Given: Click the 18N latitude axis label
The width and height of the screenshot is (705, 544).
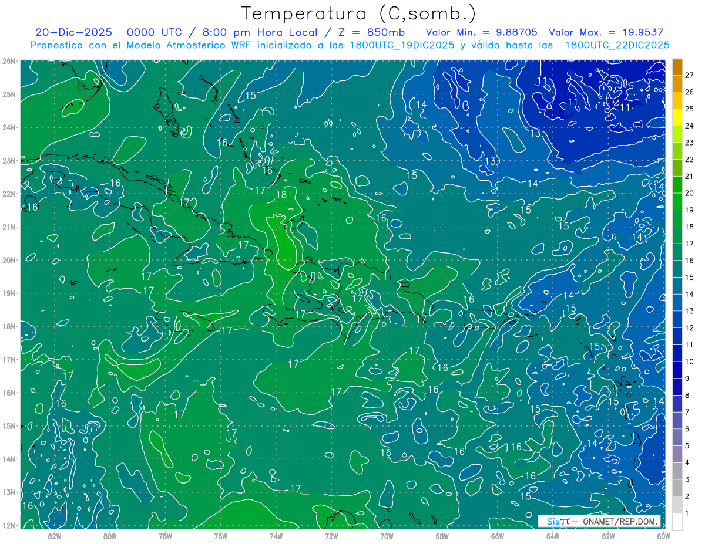Looking at the screenshot, I should [x=9, y=326].
